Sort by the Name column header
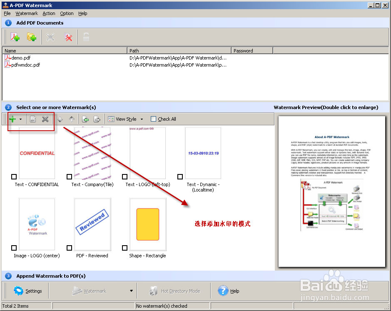This screenshot has height=311, width=391. point(65,51)
